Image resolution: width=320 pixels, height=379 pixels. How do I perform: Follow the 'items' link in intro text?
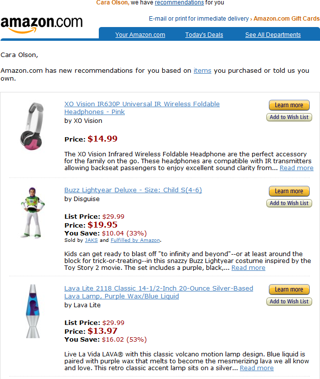coord(203,71)
